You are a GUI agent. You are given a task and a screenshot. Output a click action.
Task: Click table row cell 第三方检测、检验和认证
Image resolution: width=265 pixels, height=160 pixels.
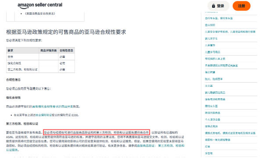[23, 70]
